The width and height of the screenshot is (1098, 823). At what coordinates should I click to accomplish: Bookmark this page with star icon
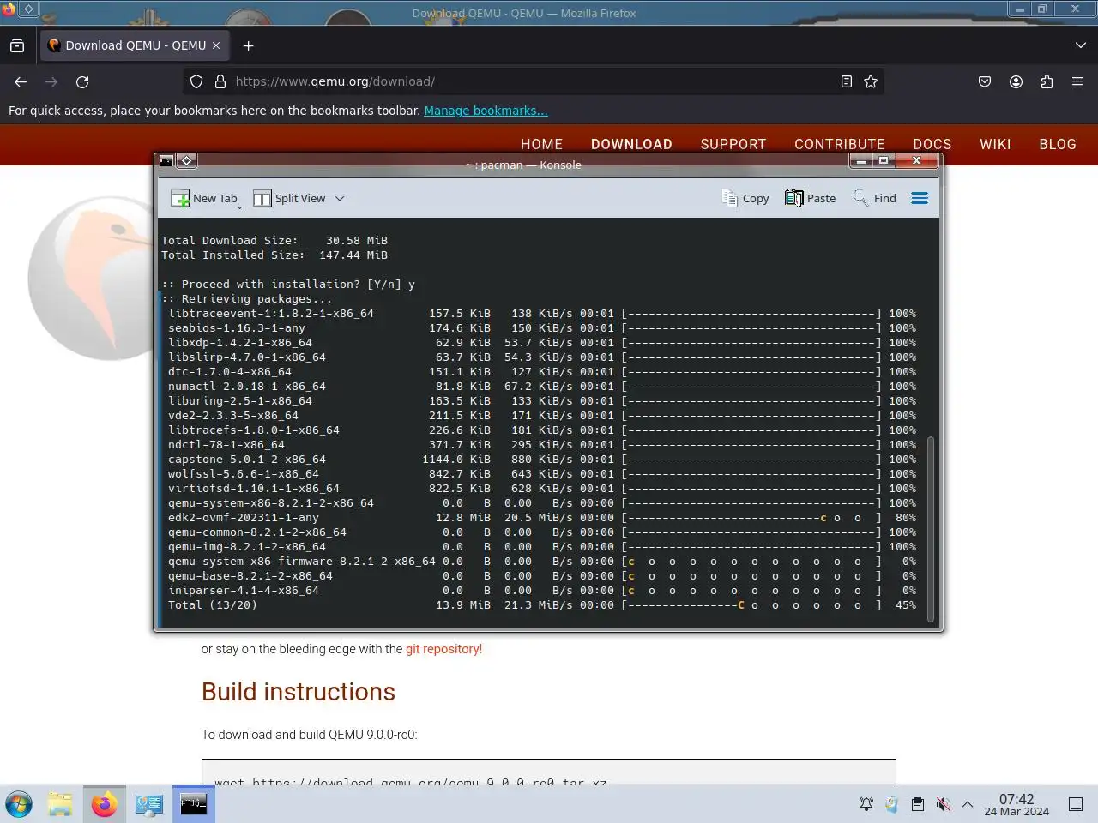pyautogui.click(x=871, y=81)
